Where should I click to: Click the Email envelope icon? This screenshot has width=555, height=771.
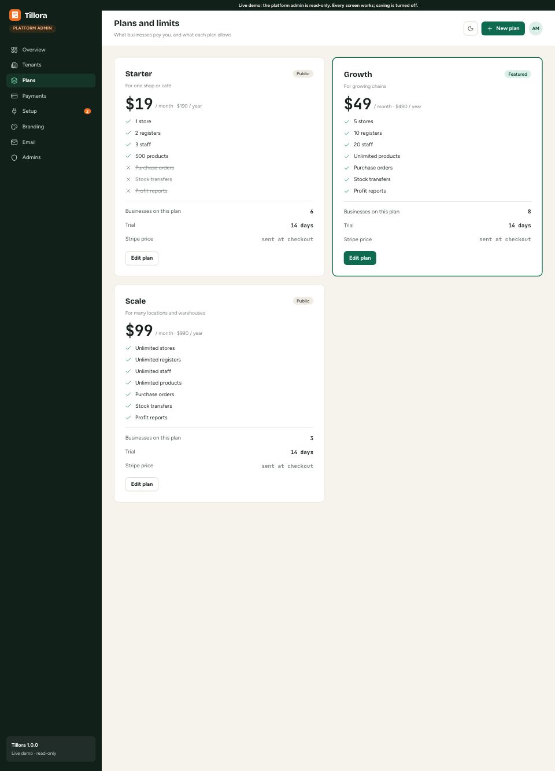(14, 142)
